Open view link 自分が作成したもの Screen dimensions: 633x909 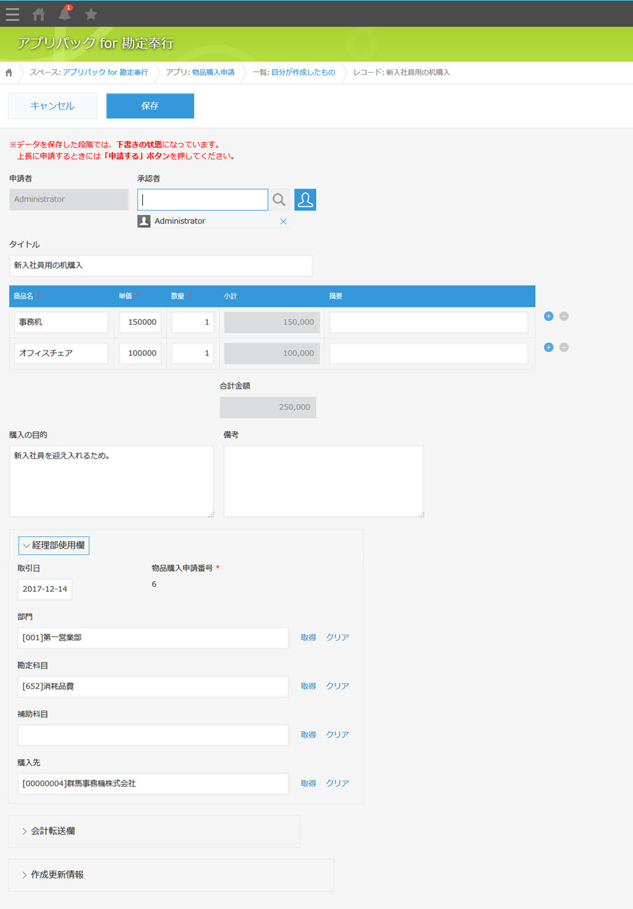click(x=303, y=73)
